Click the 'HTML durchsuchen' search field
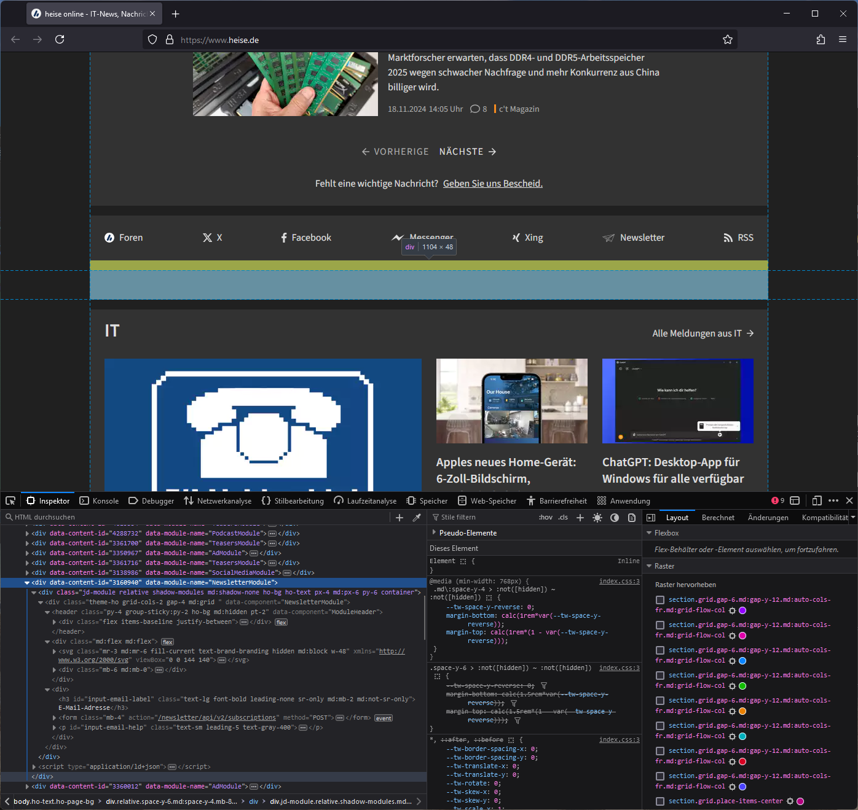The image size is (858, 810). click(x=197, y=518)
